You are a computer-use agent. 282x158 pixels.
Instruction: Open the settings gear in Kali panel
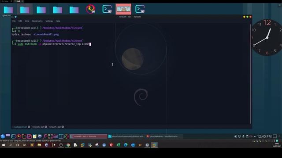point(67,136)
